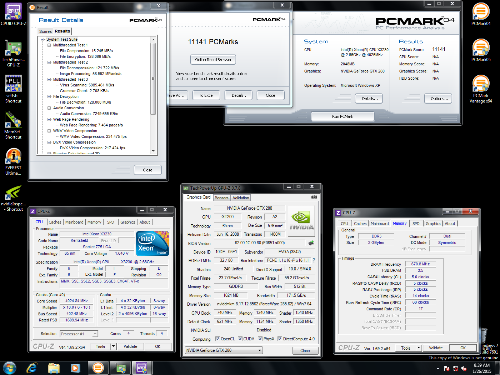
Task: Toggle the PhysX checkbox in GPU-Z
Action: click(260, 339)
